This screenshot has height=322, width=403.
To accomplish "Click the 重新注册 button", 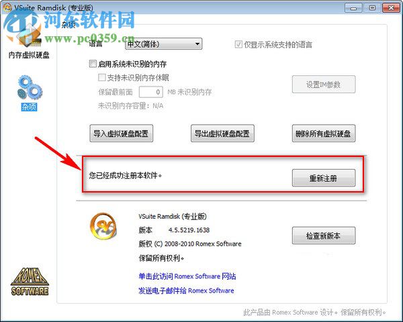I will point(324,178).
